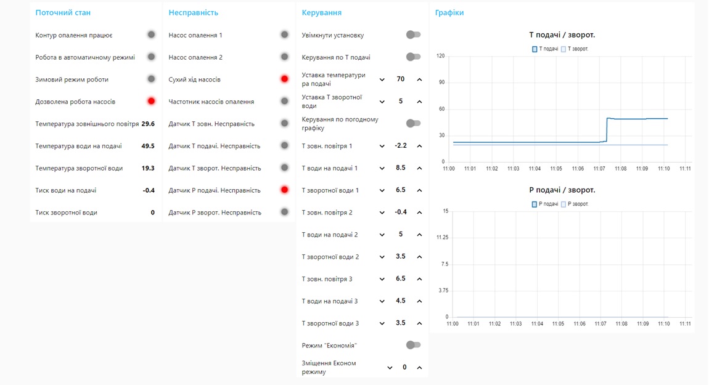The width and height of the screenshot is (709, 385).
Task: Lower 'Т зовн. повітря 1' using down chevron
Action: 382,146
